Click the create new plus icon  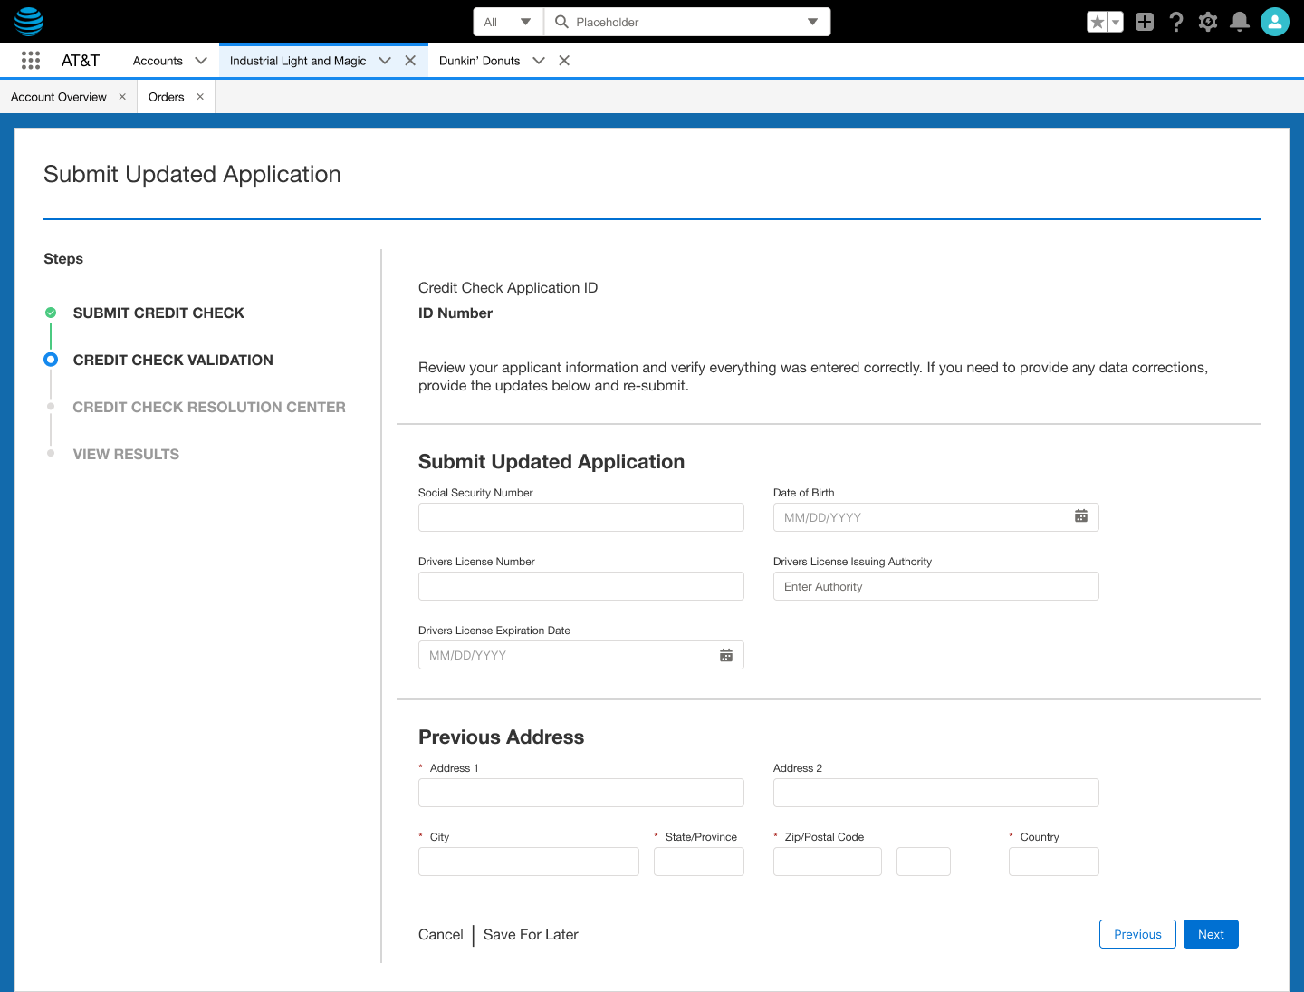pos(1144,21)
